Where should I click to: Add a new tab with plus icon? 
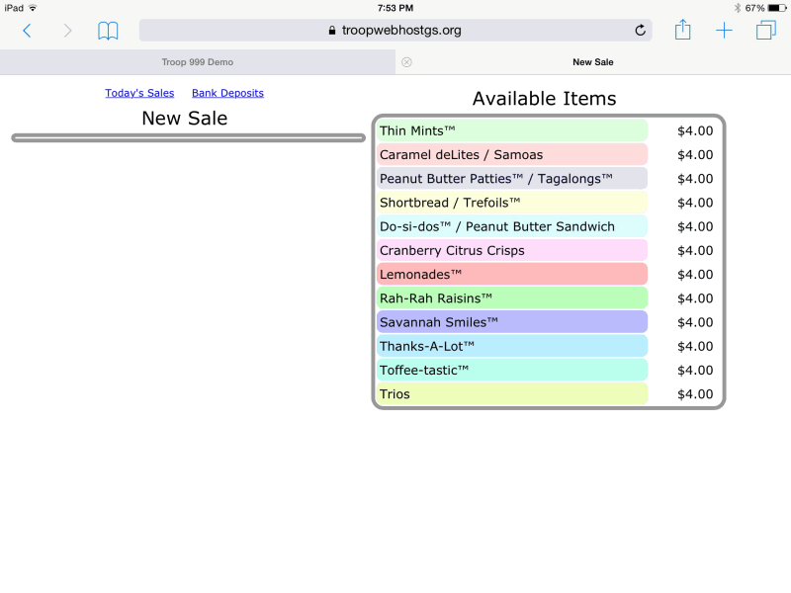click(x=724, y=31)
